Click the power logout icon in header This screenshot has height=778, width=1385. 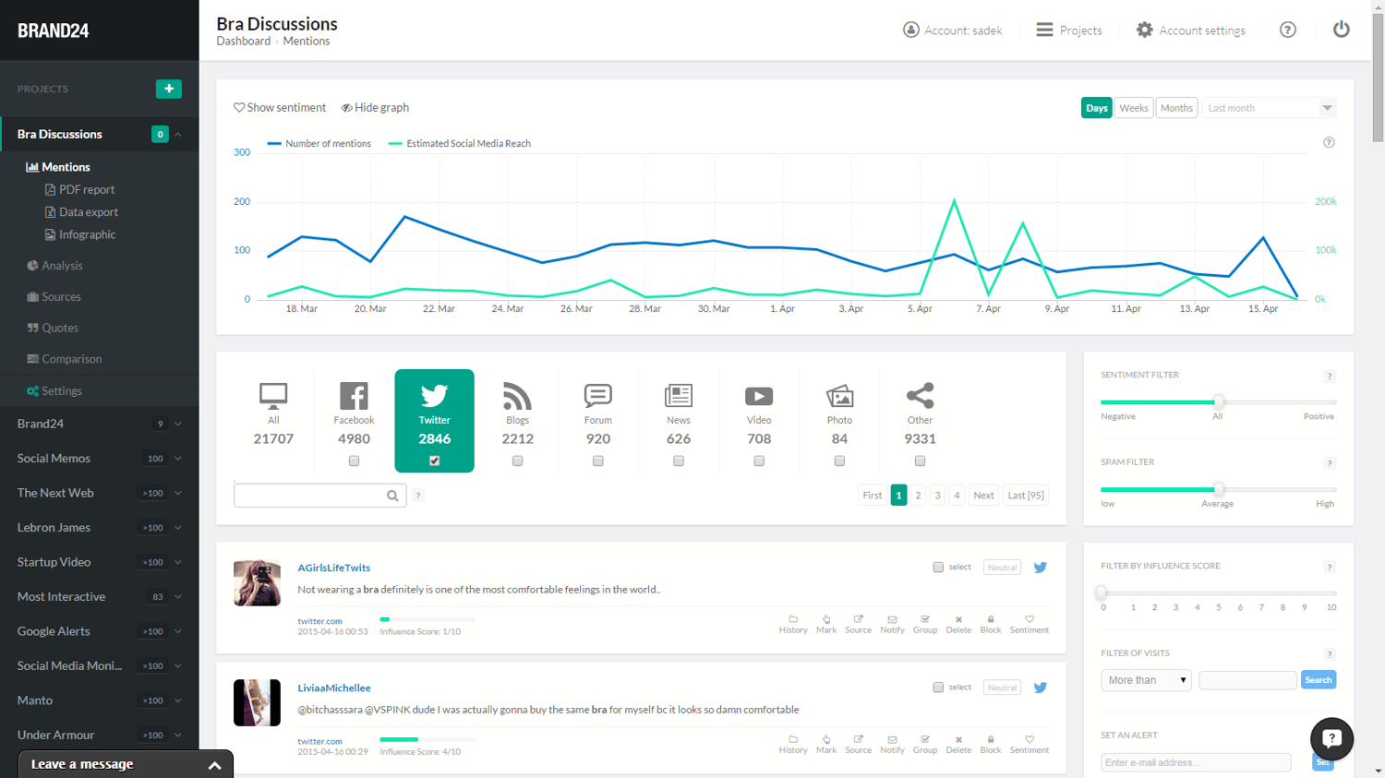pyautogui.click(x=1341, y=30)
